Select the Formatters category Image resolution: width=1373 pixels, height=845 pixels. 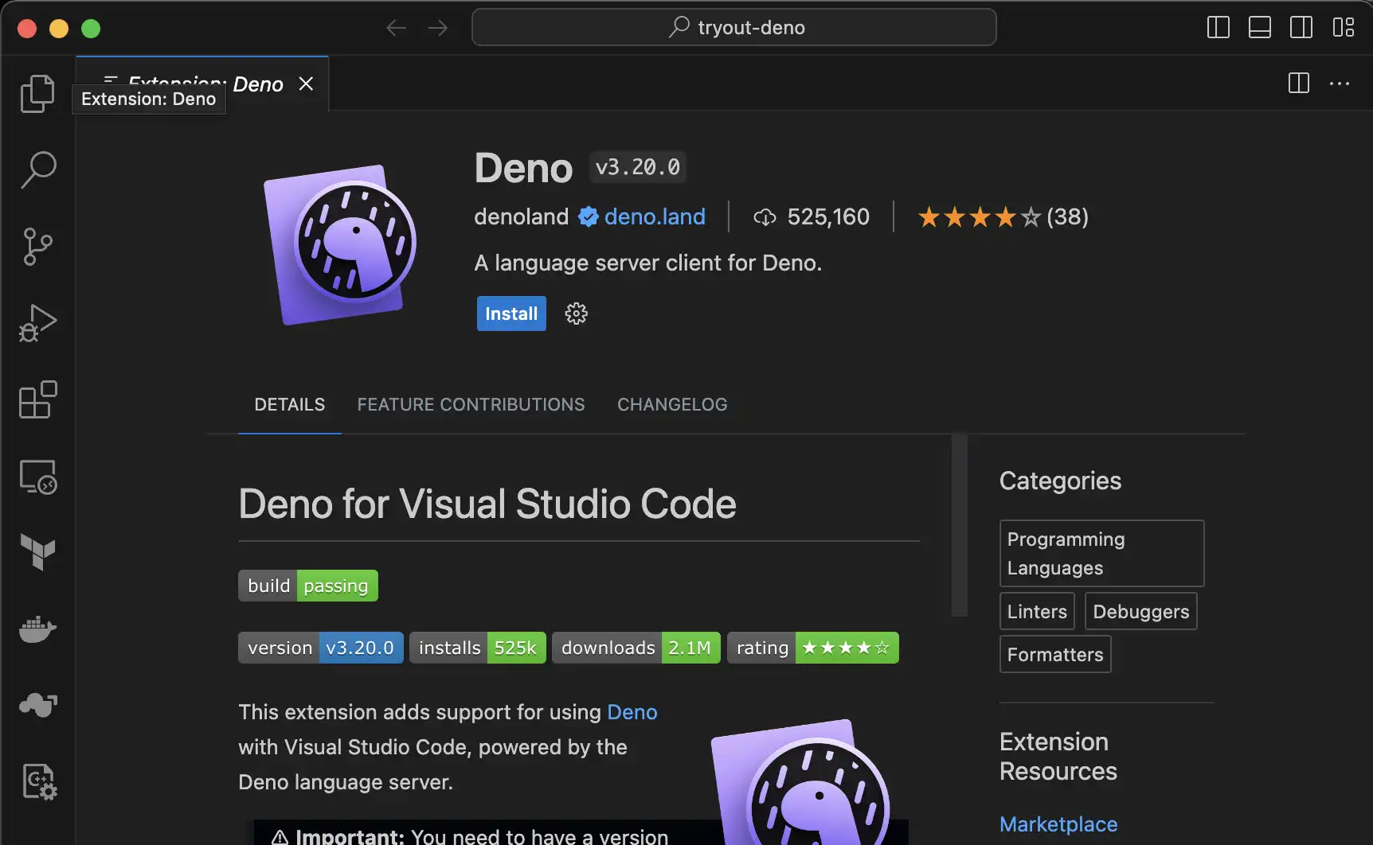click(1055, 654)
